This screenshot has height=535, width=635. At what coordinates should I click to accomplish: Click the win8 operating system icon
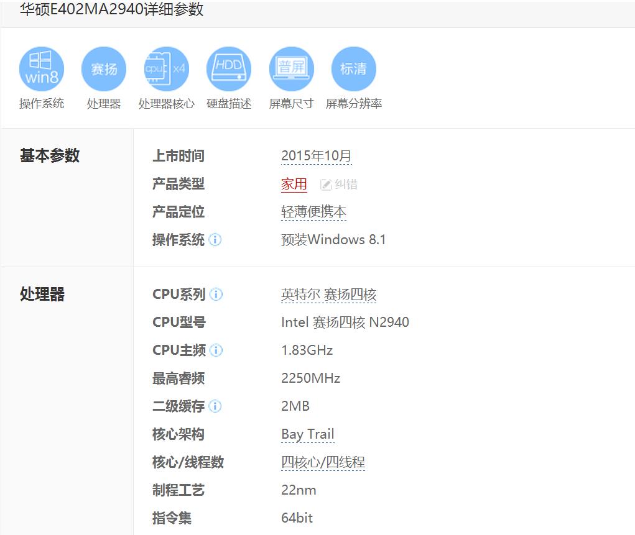(x=42, y=69)
